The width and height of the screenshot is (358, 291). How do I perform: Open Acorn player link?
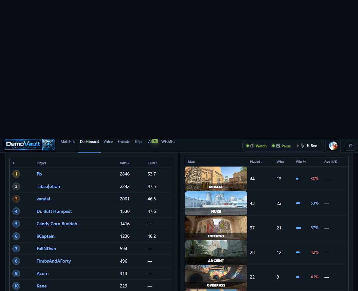42,273
